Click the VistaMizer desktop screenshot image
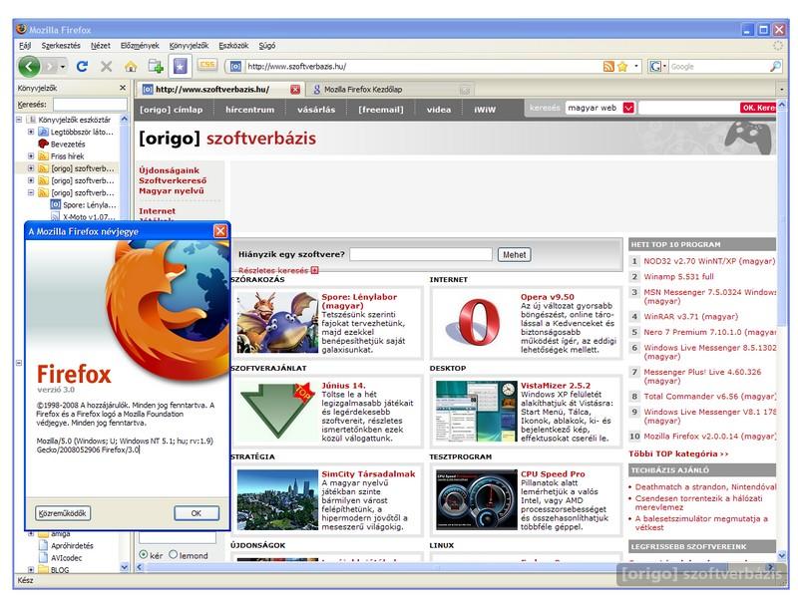This screenshot has height=598, width=798. click(x=477, y=412)
